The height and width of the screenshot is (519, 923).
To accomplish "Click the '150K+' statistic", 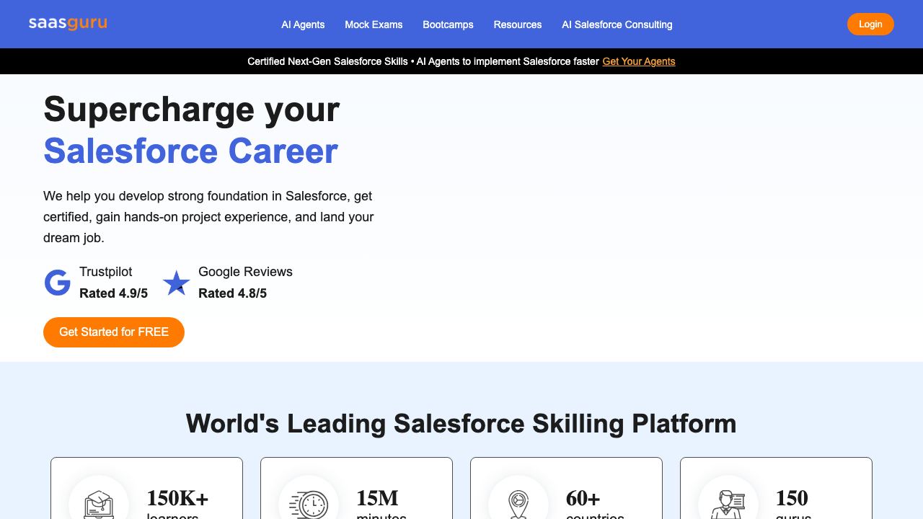I will [177, 498].
